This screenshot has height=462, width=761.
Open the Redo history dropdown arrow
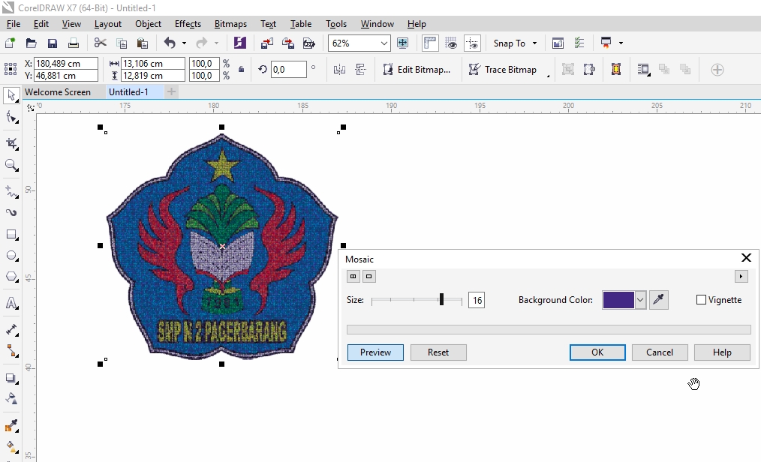tap(216, 43)
